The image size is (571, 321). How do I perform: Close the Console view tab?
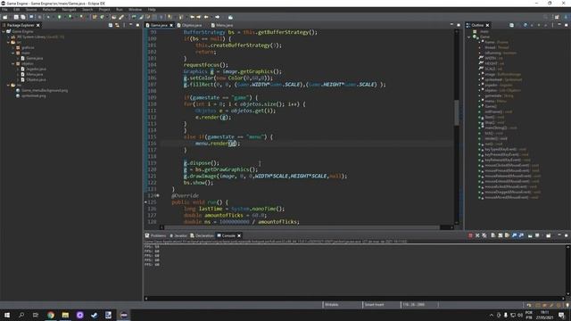239,235
